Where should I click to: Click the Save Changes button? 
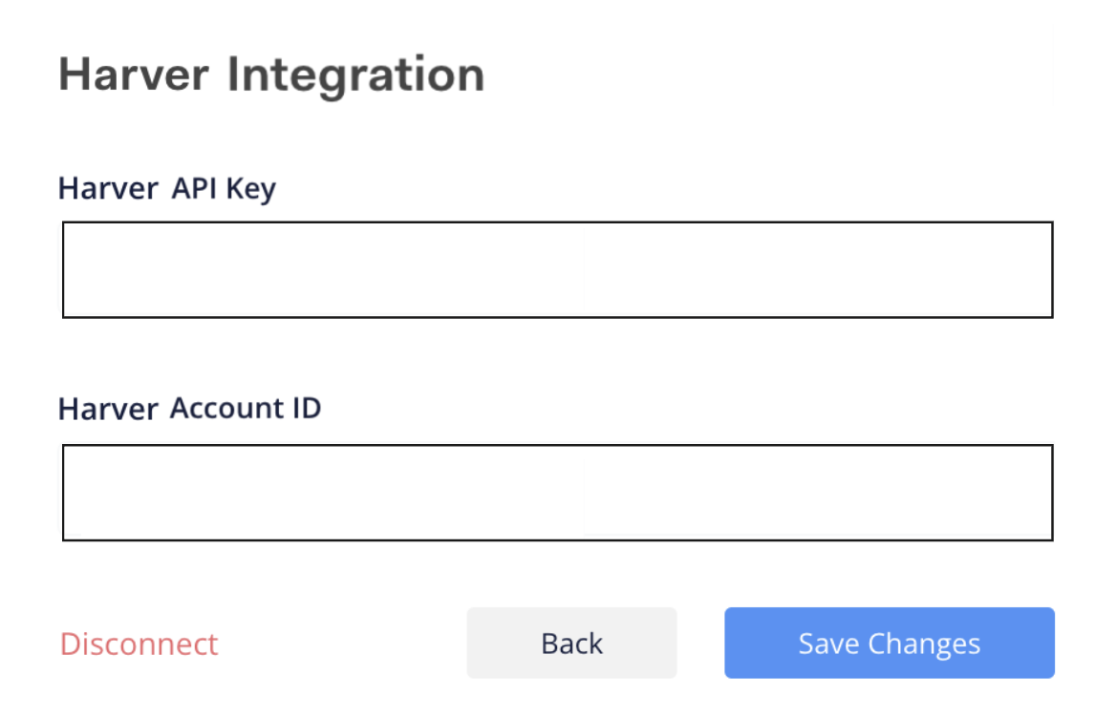click(x=889, y=643)
